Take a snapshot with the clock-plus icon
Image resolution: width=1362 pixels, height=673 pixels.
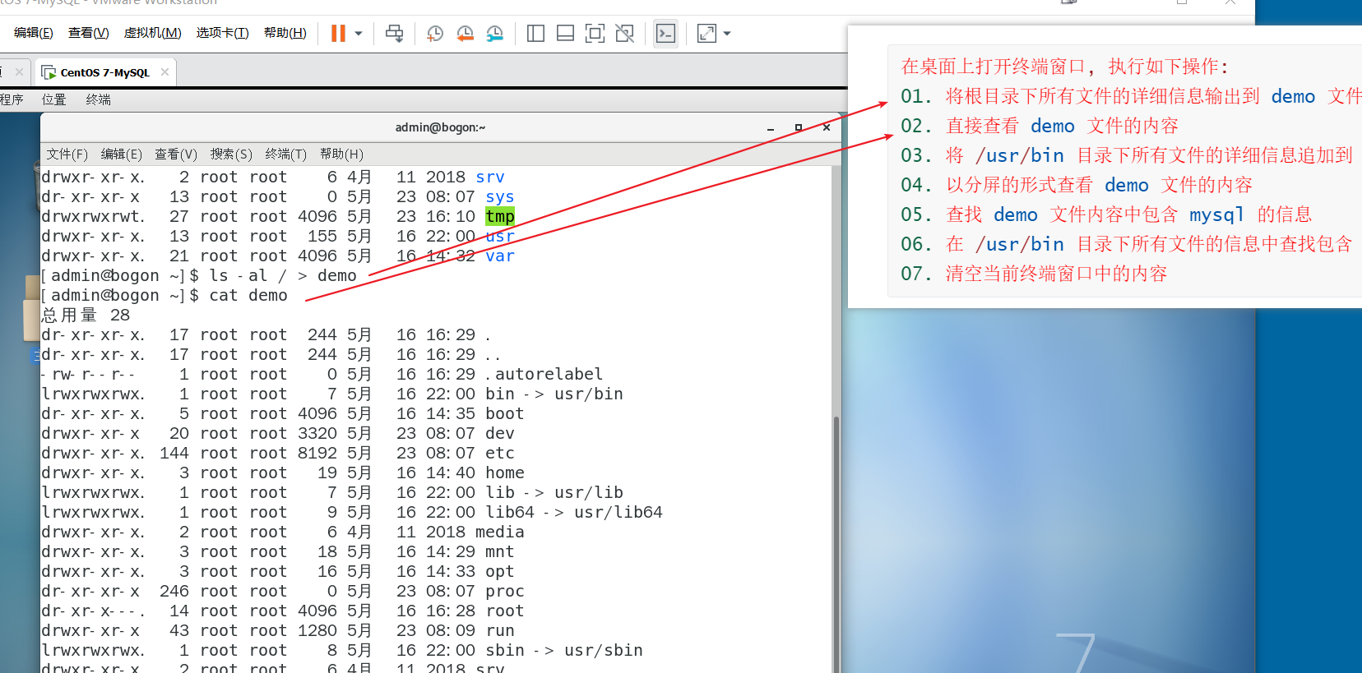coord(435,34)
